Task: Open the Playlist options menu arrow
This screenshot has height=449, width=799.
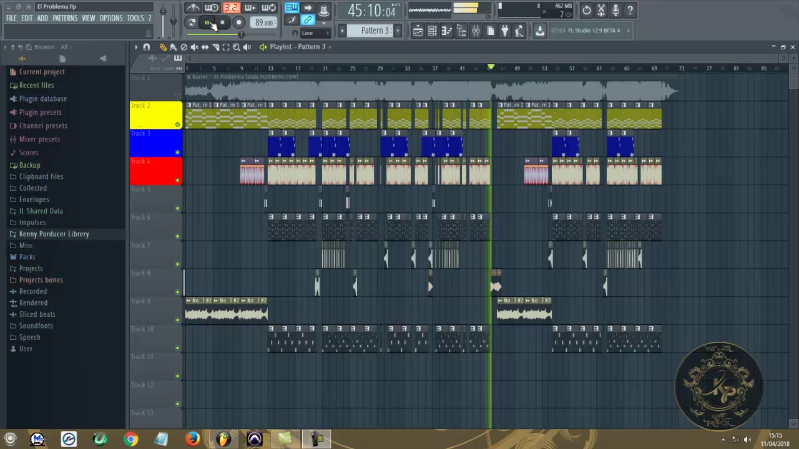Action: pyautogui.click(x=135, y=47)
